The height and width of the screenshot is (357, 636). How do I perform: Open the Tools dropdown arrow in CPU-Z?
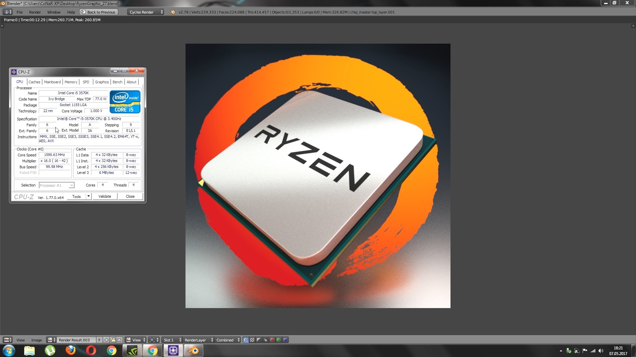click(88, 196)
